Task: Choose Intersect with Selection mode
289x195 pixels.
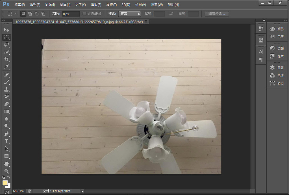Action: (43, 14)
